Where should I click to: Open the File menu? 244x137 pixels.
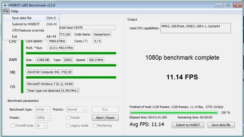pyautogui.click(x=6, y=11)
